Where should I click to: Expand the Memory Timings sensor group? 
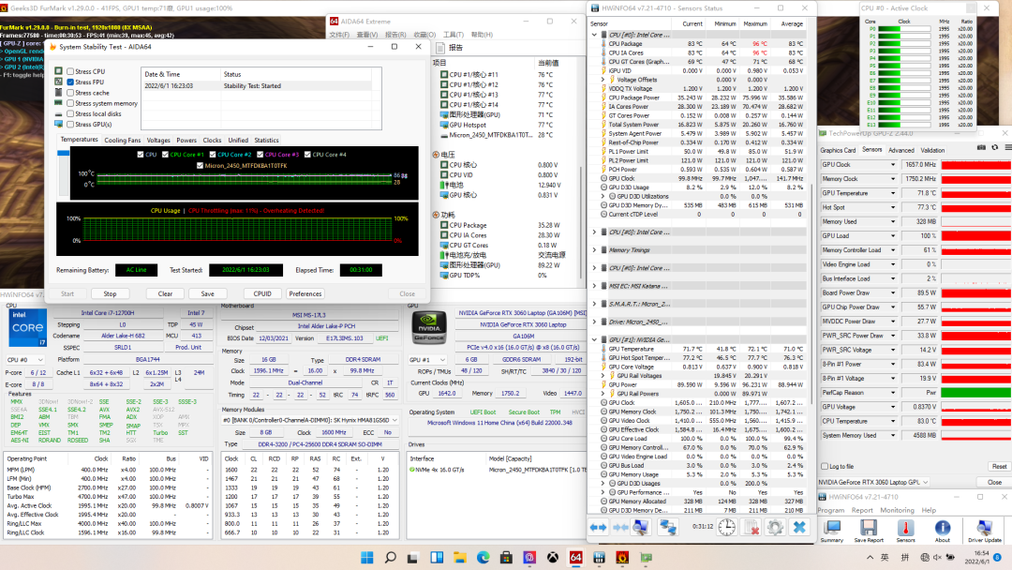(595, 250)
